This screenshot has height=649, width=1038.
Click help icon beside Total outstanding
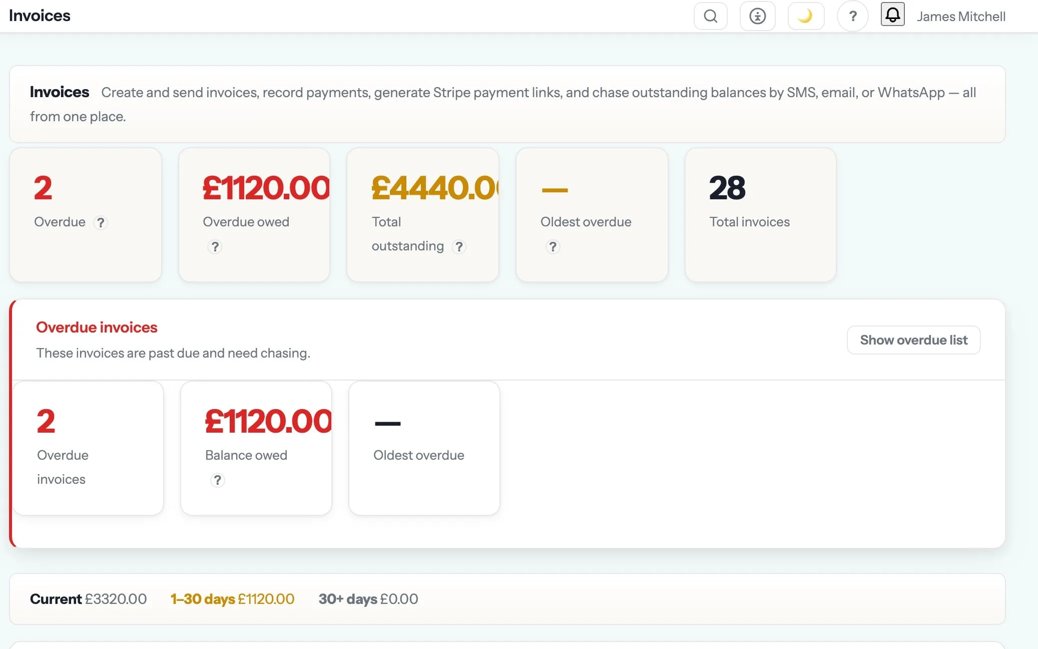[458, 246]
